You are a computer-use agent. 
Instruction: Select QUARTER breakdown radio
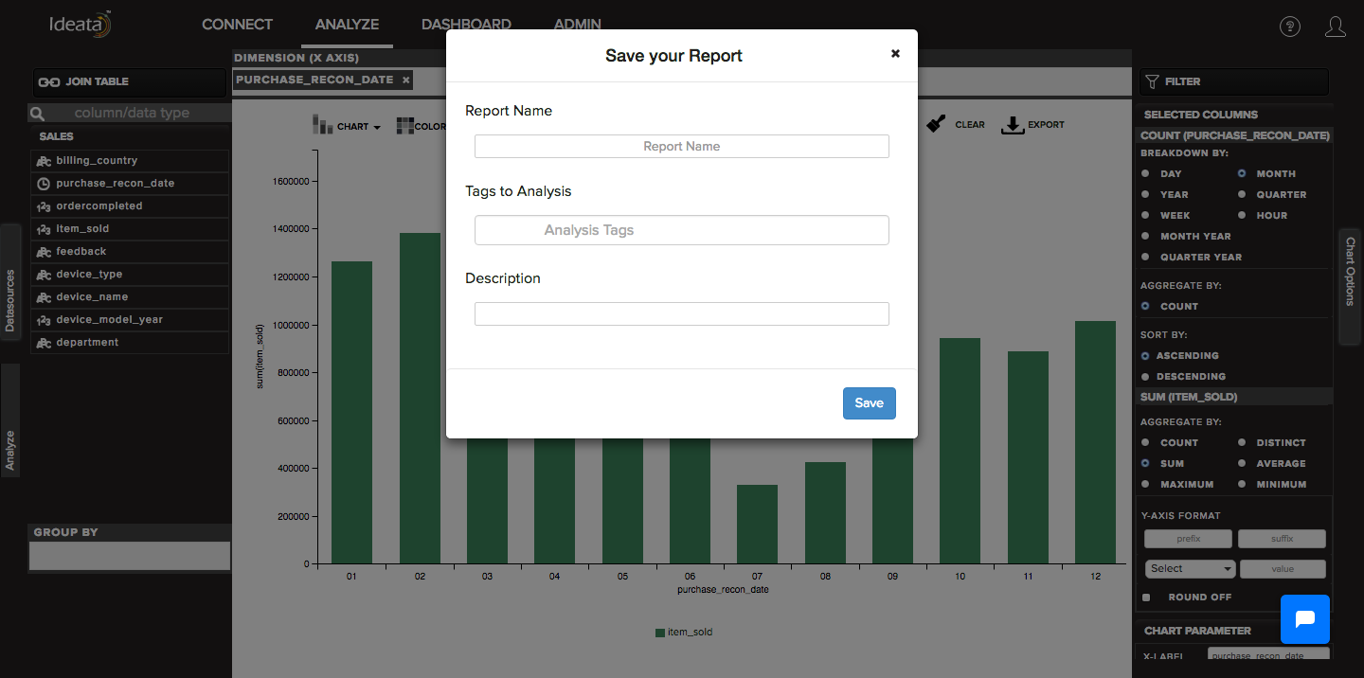[x=1242, y=195]
